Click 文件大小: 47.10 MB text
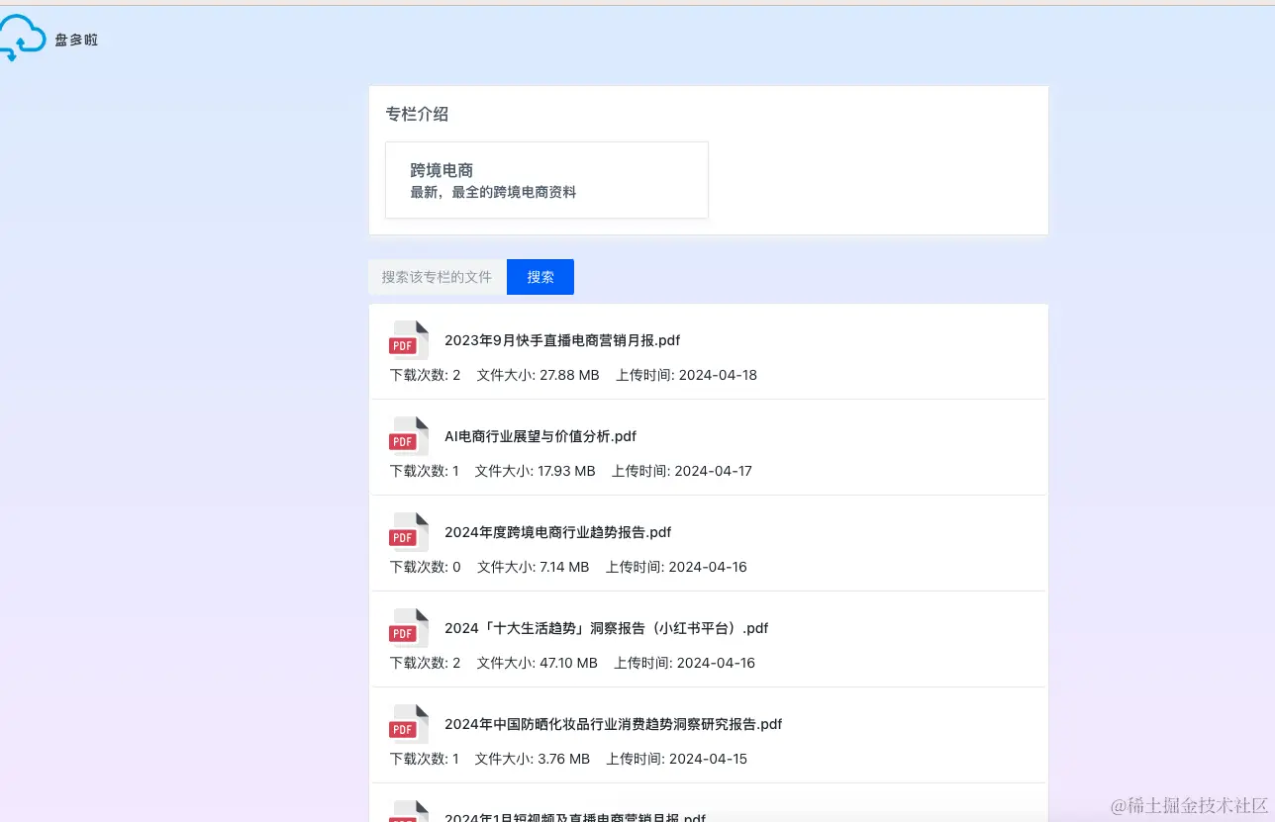This screenshot has width=1275, height=822. point(538,663)
